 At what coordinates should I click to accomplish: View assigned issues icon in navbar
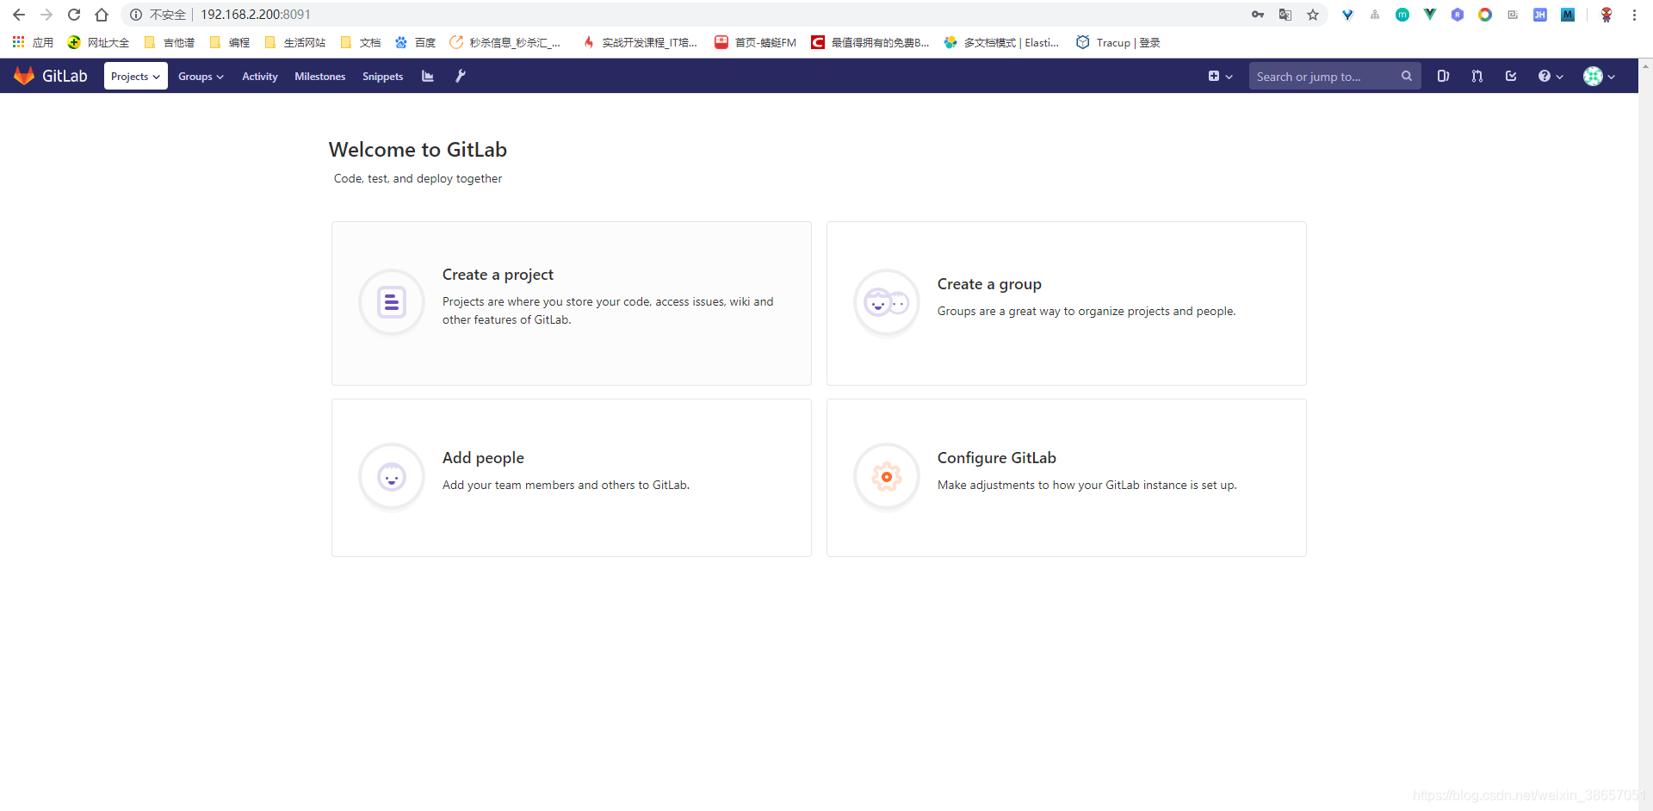pyautogui.click(x=1443, y=76)
